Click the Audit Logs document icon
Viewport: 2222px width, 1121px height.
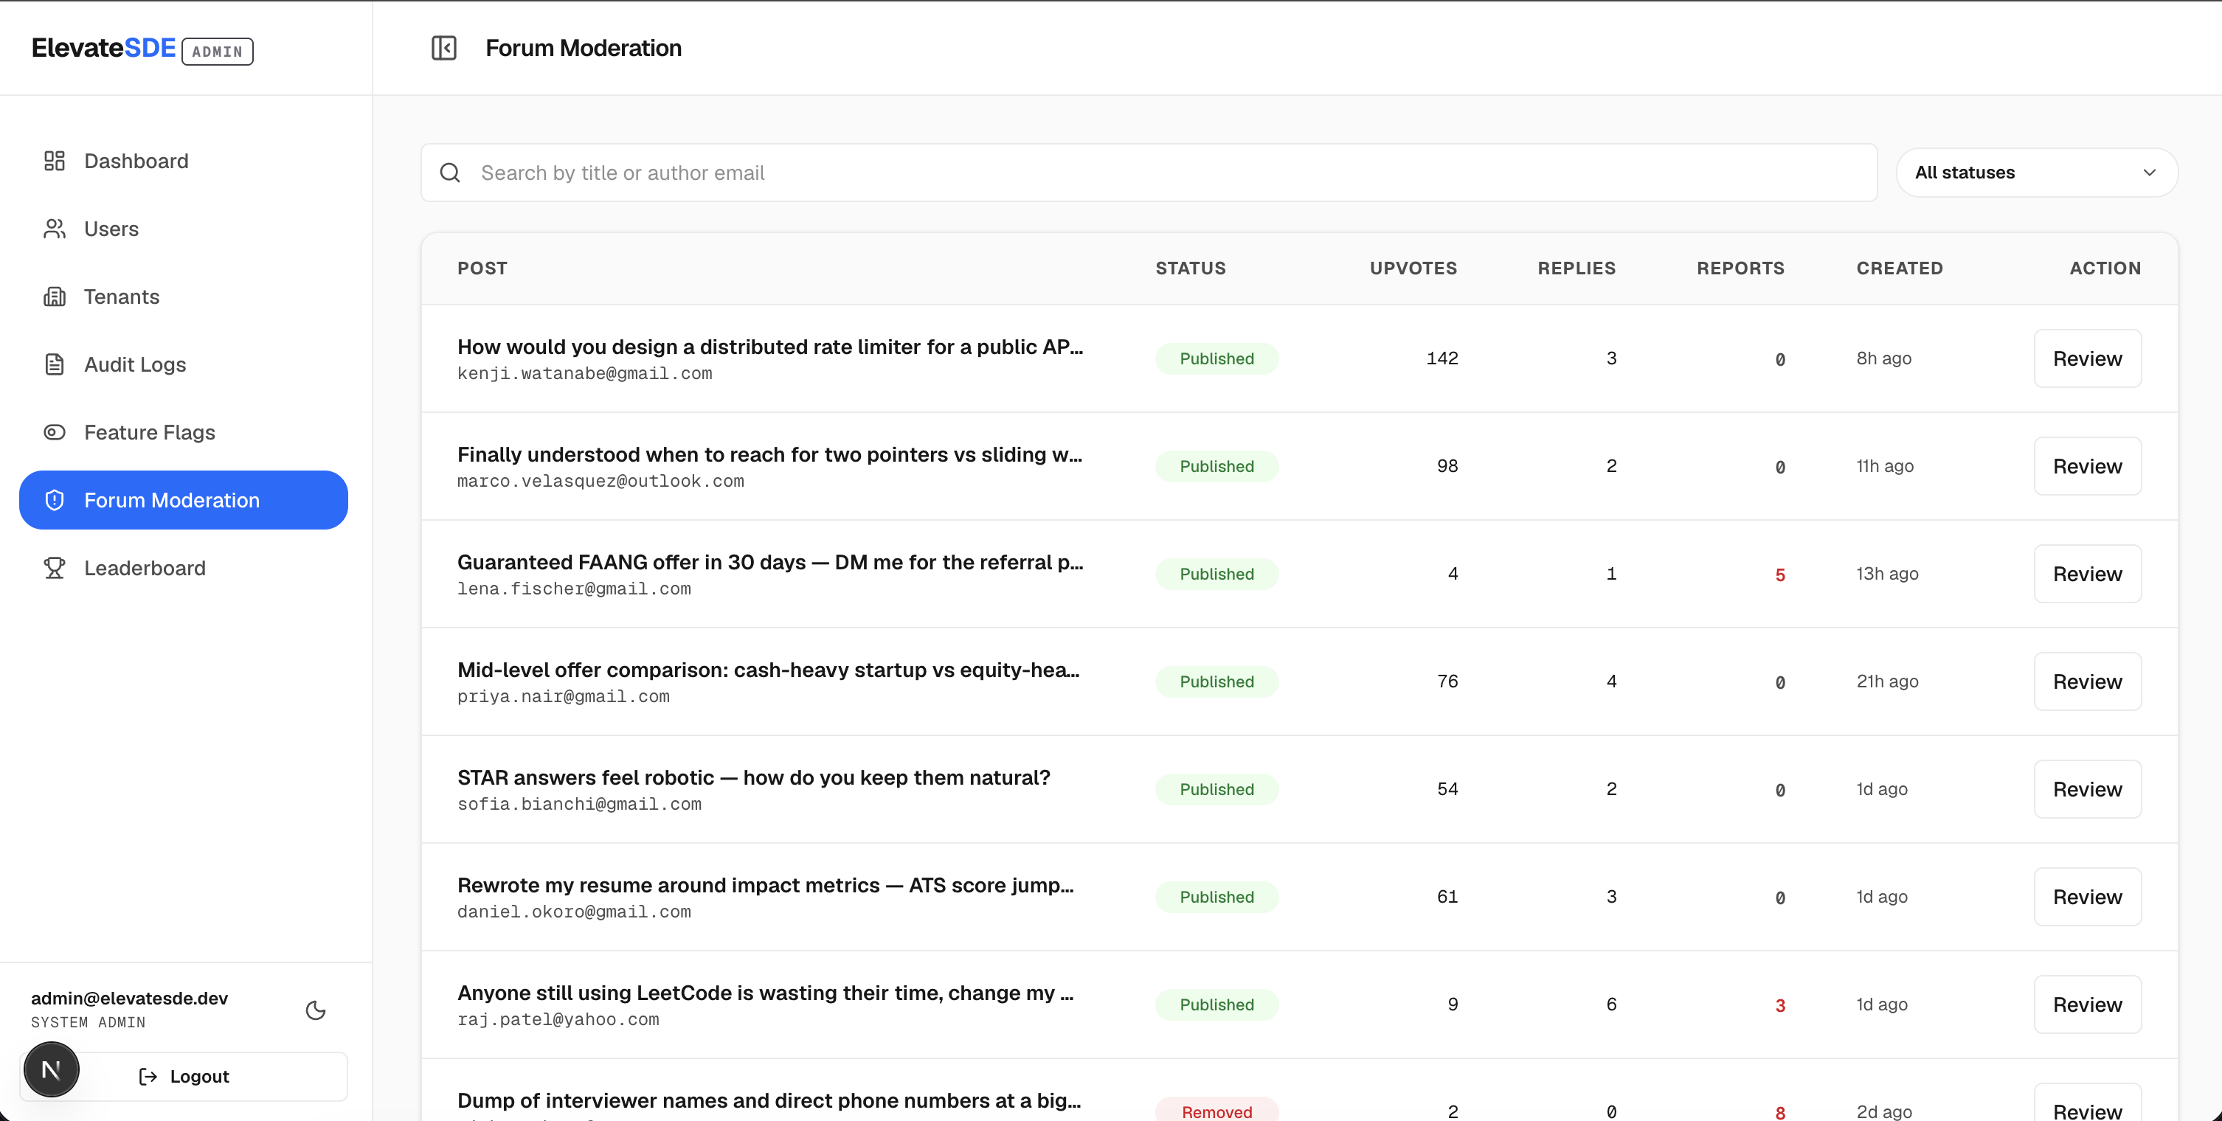click(x=55, y=364)
